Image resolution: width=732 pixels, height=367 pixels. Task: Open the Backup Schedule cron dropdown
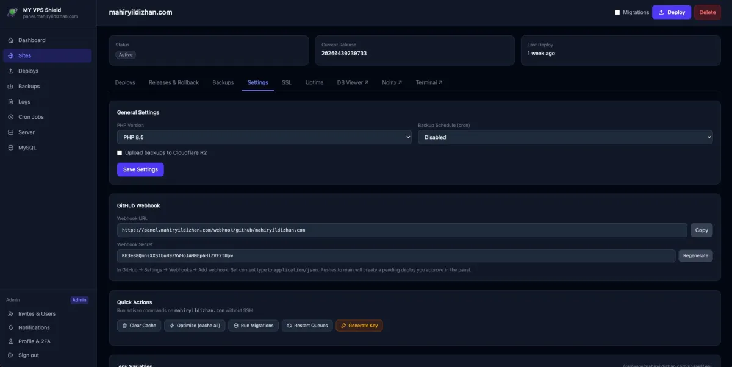[565, 137]
